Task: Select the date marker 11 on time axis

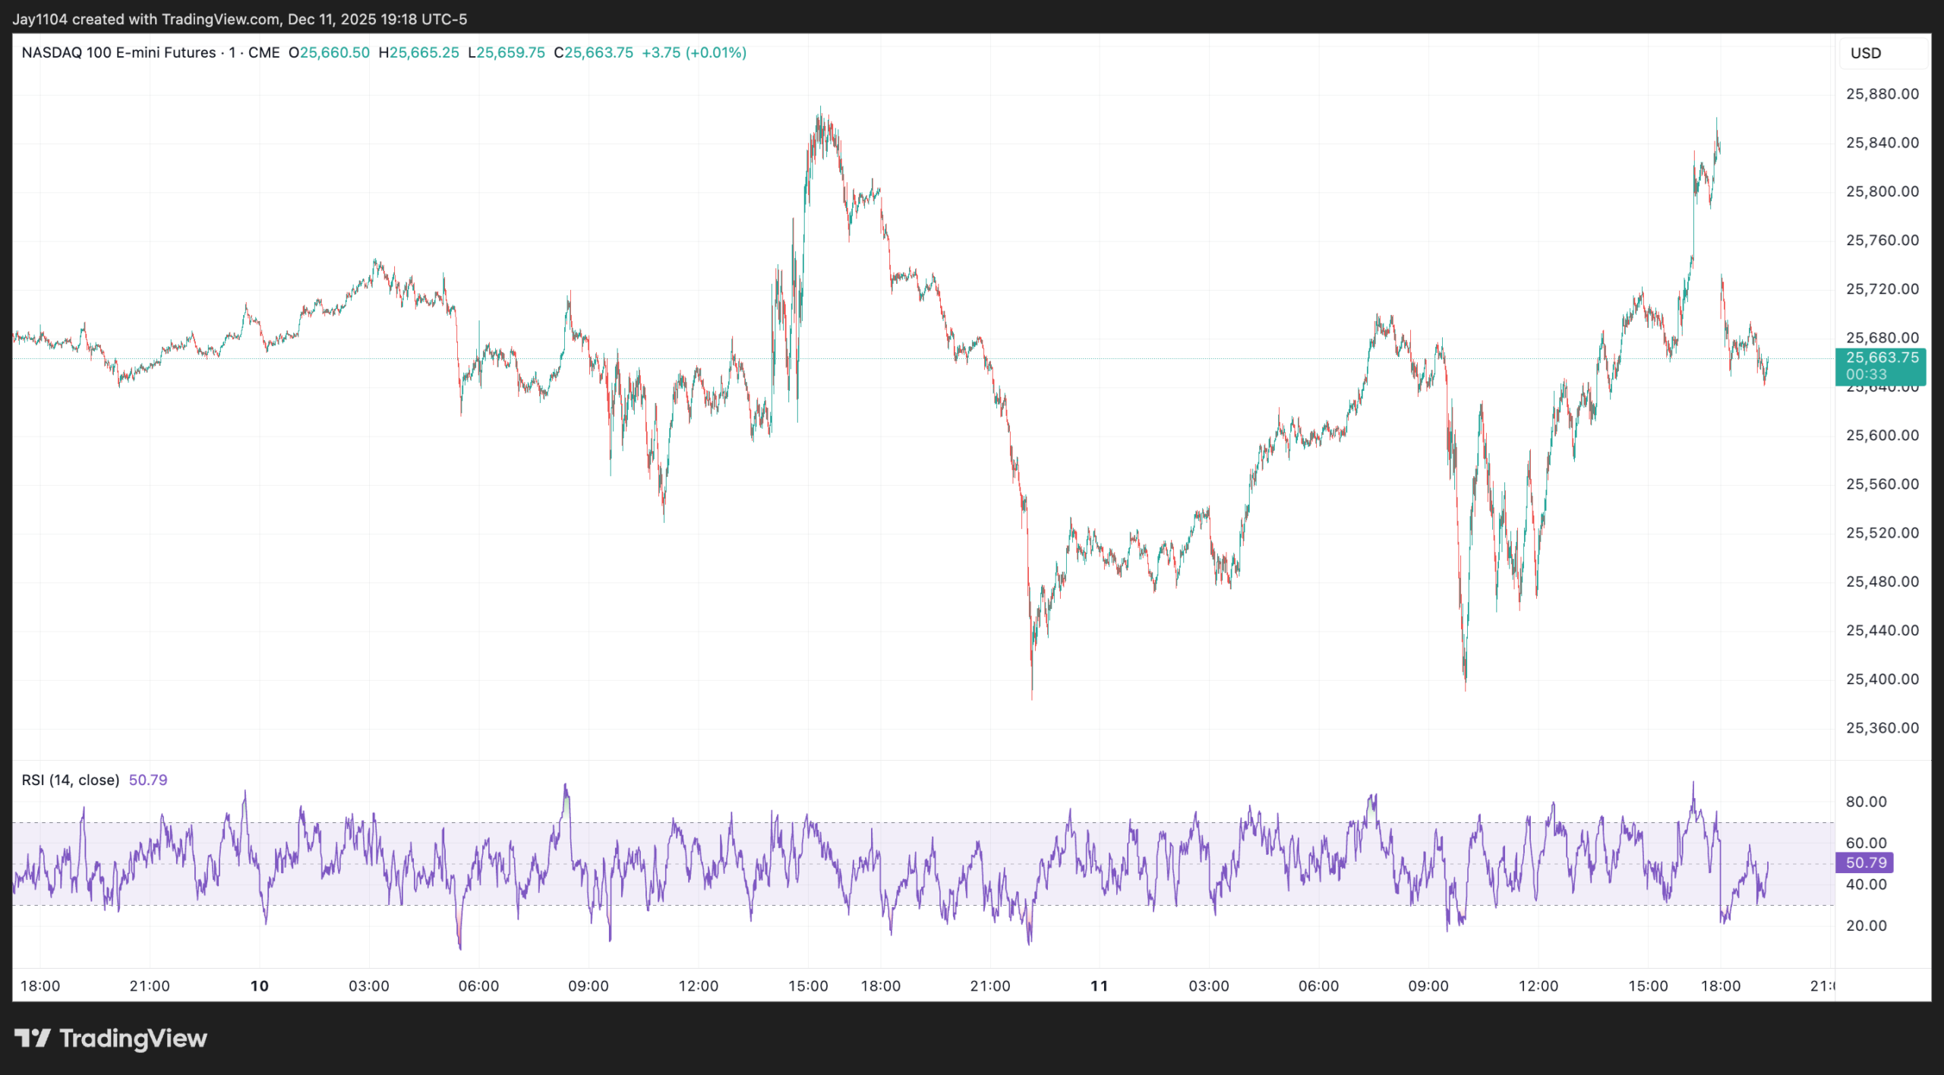Action: coord(1099,985)
